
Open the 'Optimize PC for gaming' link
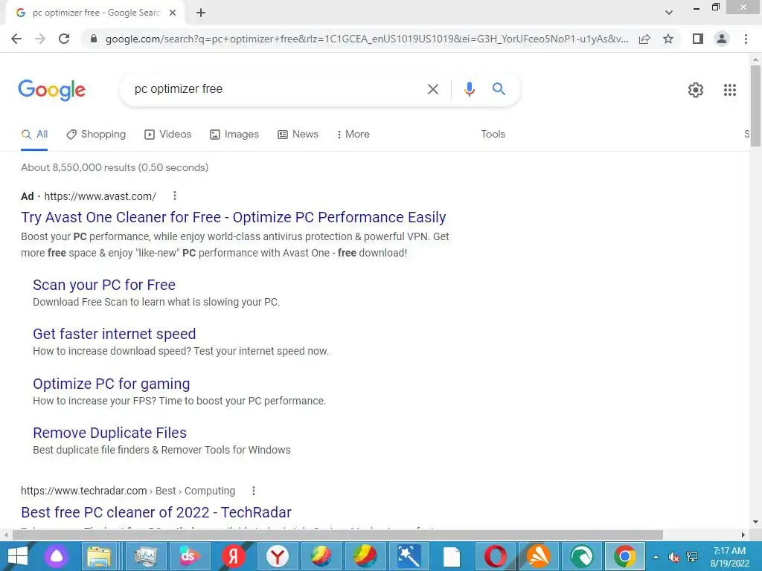pos(112,384)
